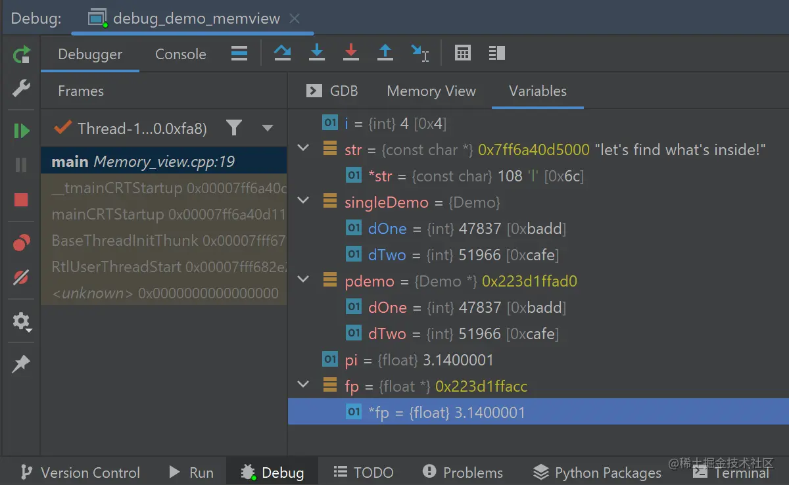Collapse the fp variable node
This screenshot has width=789, height=485.
[303, 385]
